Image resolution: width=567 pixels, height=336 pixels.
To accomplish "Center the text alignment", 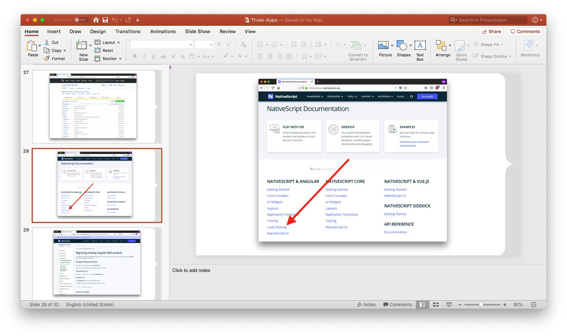I will click(270, 56).
